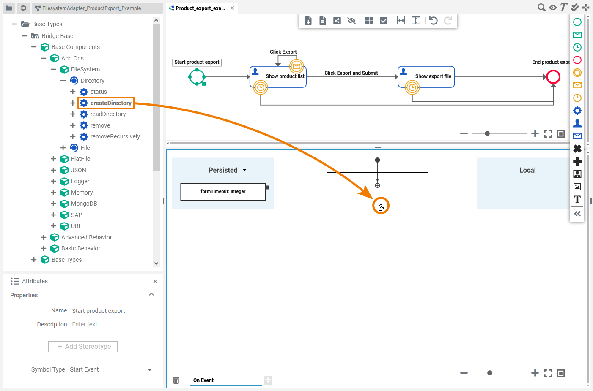
Task: Click the undo icon in diagram toolbar
Action: click(433, 21)
